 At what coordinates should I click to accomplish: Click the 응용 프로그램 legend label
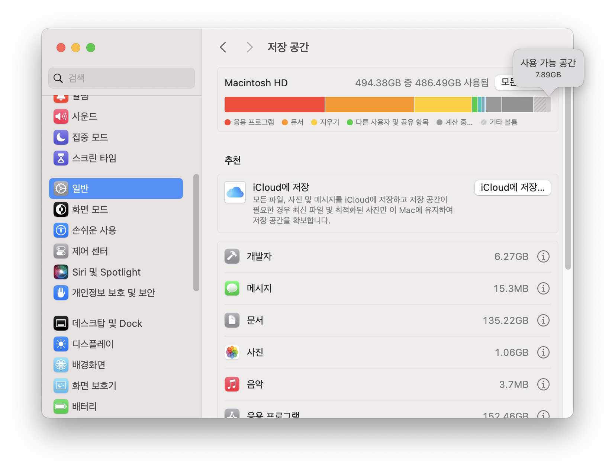point(254,122)
